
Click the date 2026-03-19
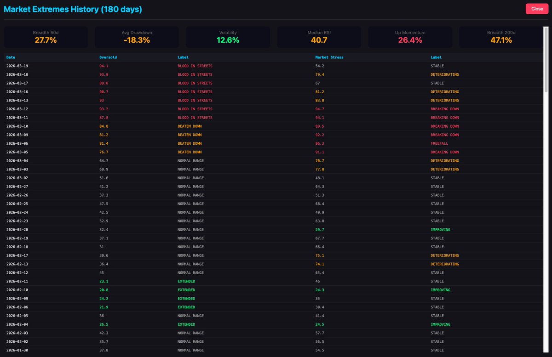tap(17, 66)
